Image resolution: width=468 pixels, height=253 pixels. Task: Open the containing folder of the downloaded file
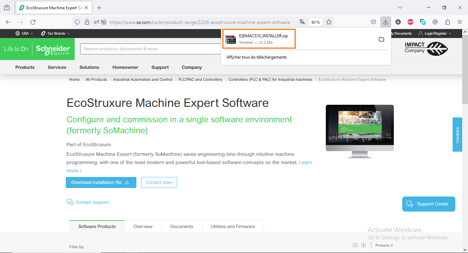[x=381, y=39]
